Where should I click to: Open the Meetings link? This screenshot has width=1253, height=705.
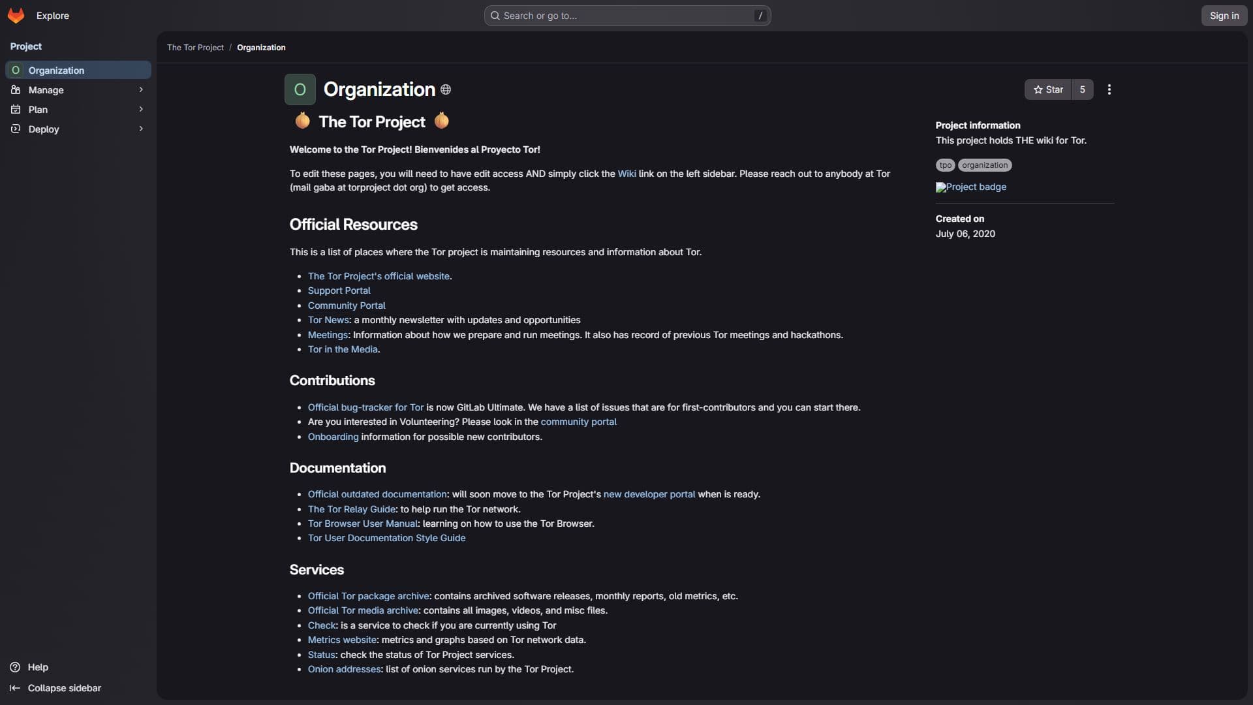click(328, 335)
